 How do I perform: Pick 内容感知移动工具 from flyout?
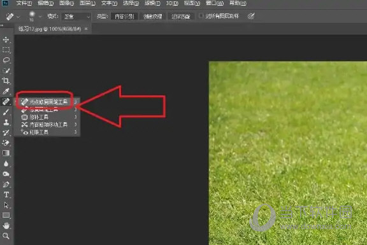click(x=47, y=124)
